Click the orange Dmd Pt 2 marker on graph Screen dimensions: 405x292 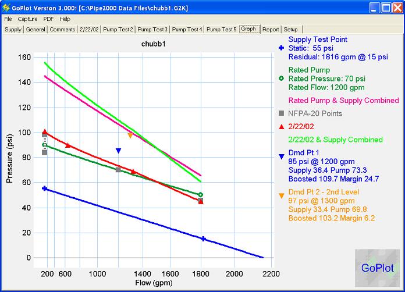[x=130, y=136]
